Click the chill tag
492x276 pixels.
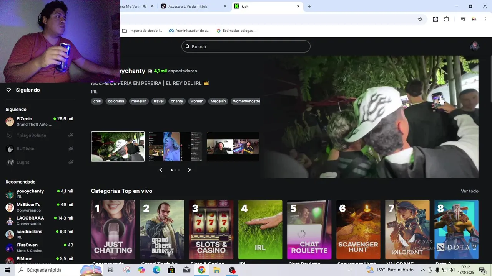pos(97,101)
